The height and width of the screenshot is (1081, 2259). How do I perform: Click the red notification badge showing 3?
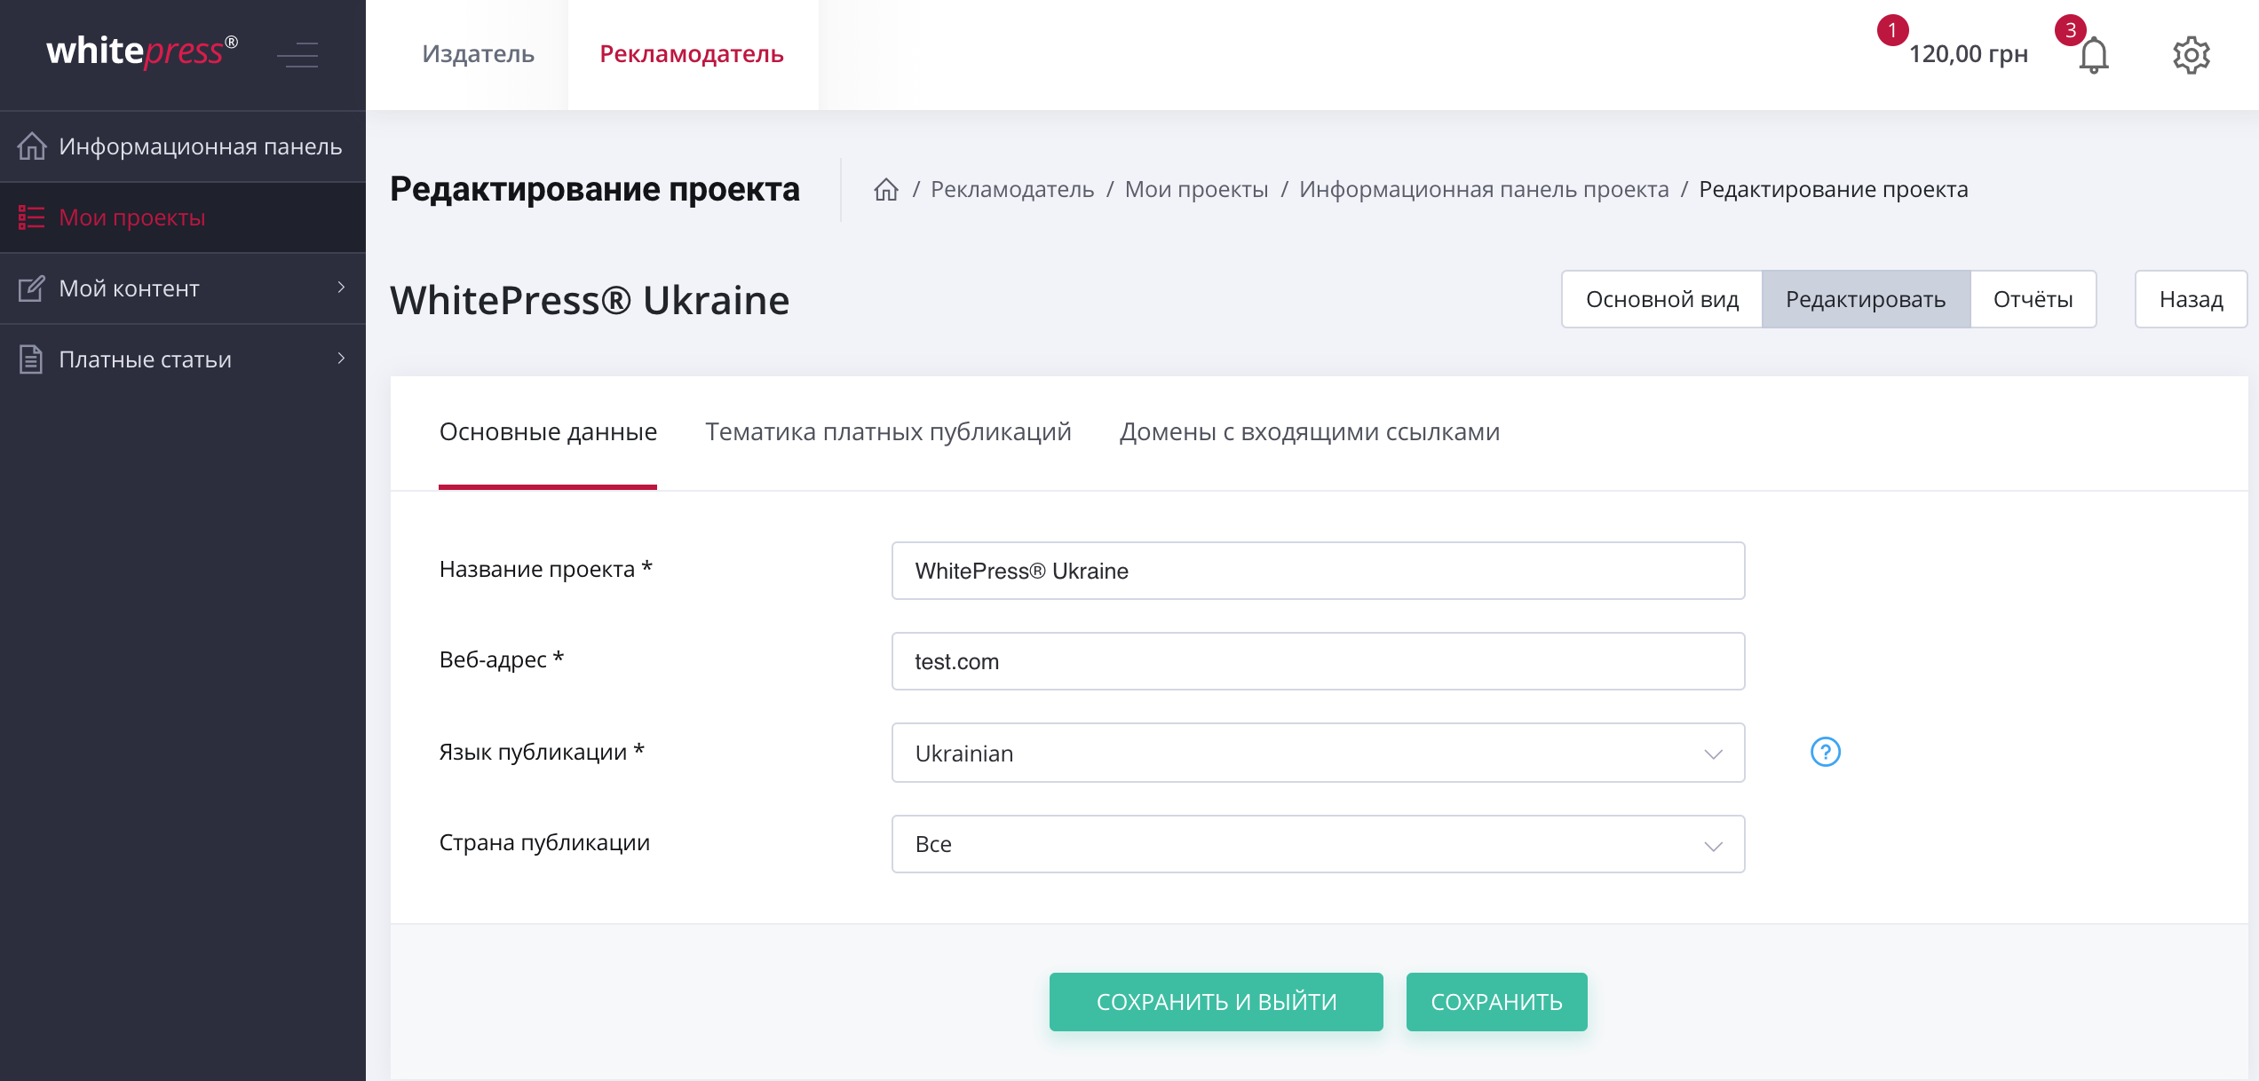[2071, 30]
